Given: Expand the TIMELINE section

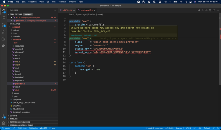Looking at the screenshot, I should point(14,119).
